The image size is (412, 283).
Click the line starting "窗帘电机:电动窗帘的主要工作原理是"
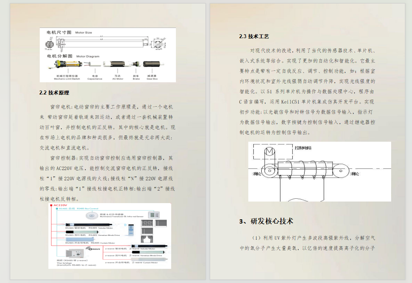coord(111,107)
